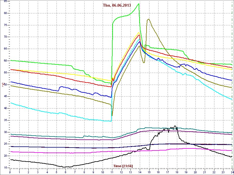The width and height of the screenshot is (234, 175).
Task: Click hour 24 on the time axis
Action: [232, 172]
